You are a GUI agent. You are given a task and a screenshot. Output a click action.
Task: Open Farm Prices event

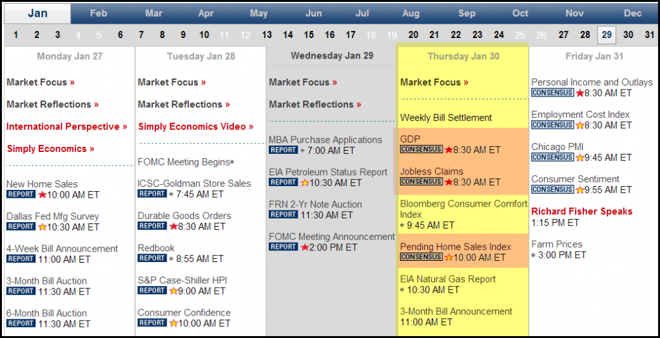(x=557, y=244)
